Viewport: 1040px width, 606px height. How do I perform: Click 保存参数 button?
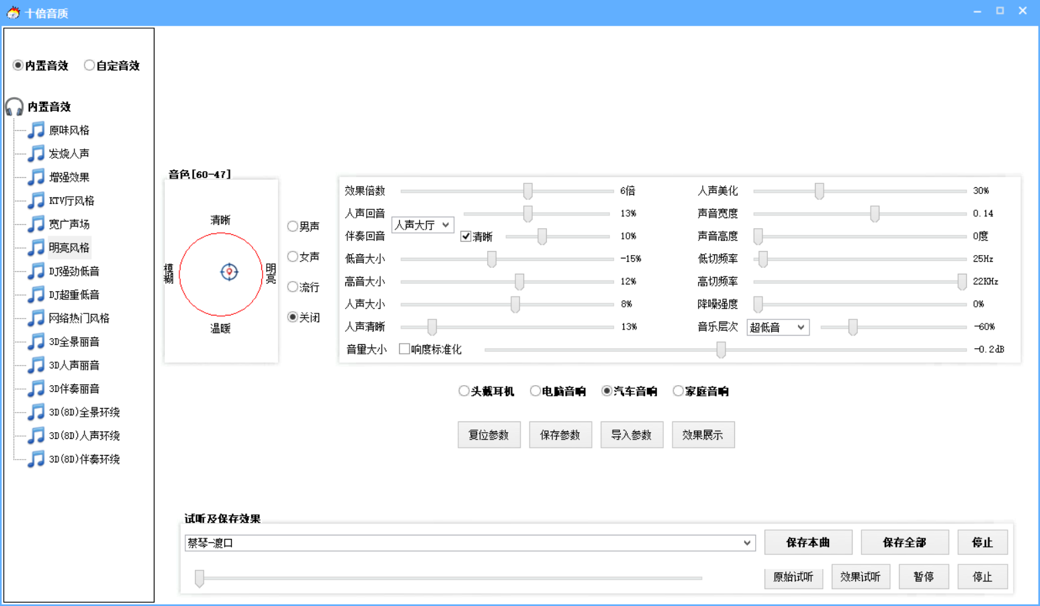coord(560,435)
